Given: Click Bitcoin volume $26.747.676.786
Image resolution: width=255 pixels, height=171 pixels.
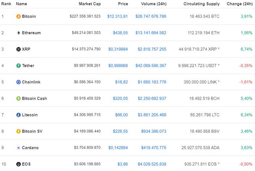Looking at the screenshot, I should (x=151, y=17).
